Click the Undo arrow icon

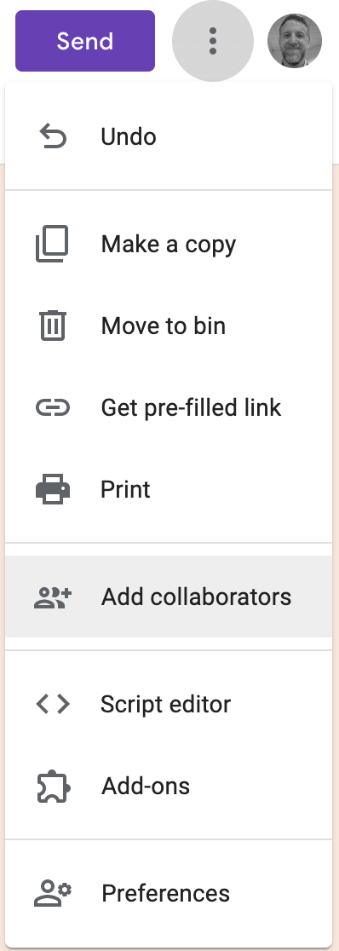point(53,136)
